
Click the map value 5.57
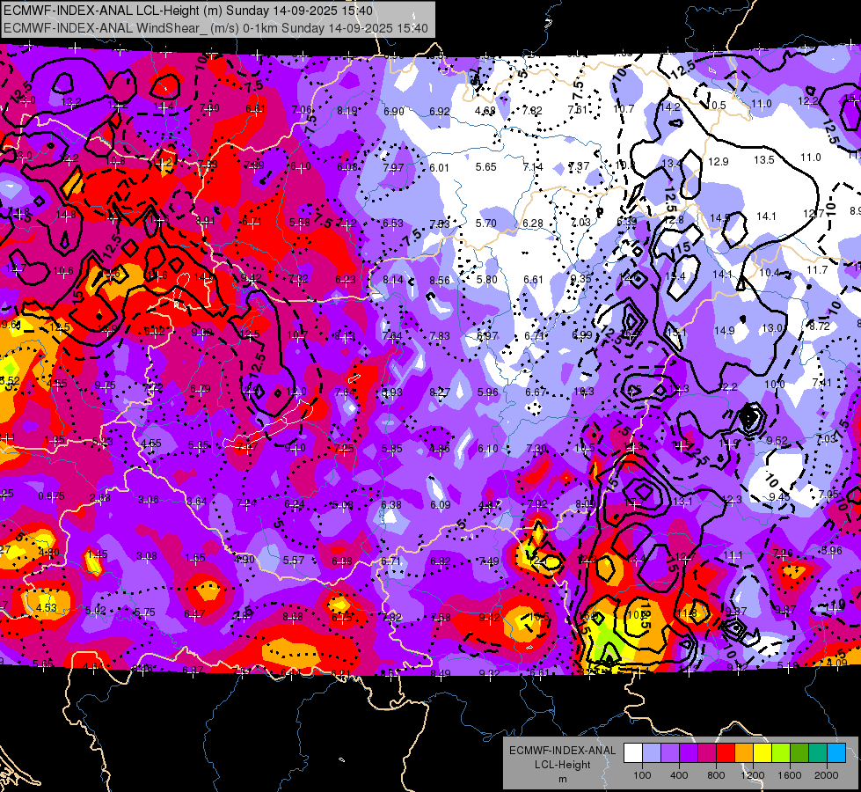click(x=294, y=560)
